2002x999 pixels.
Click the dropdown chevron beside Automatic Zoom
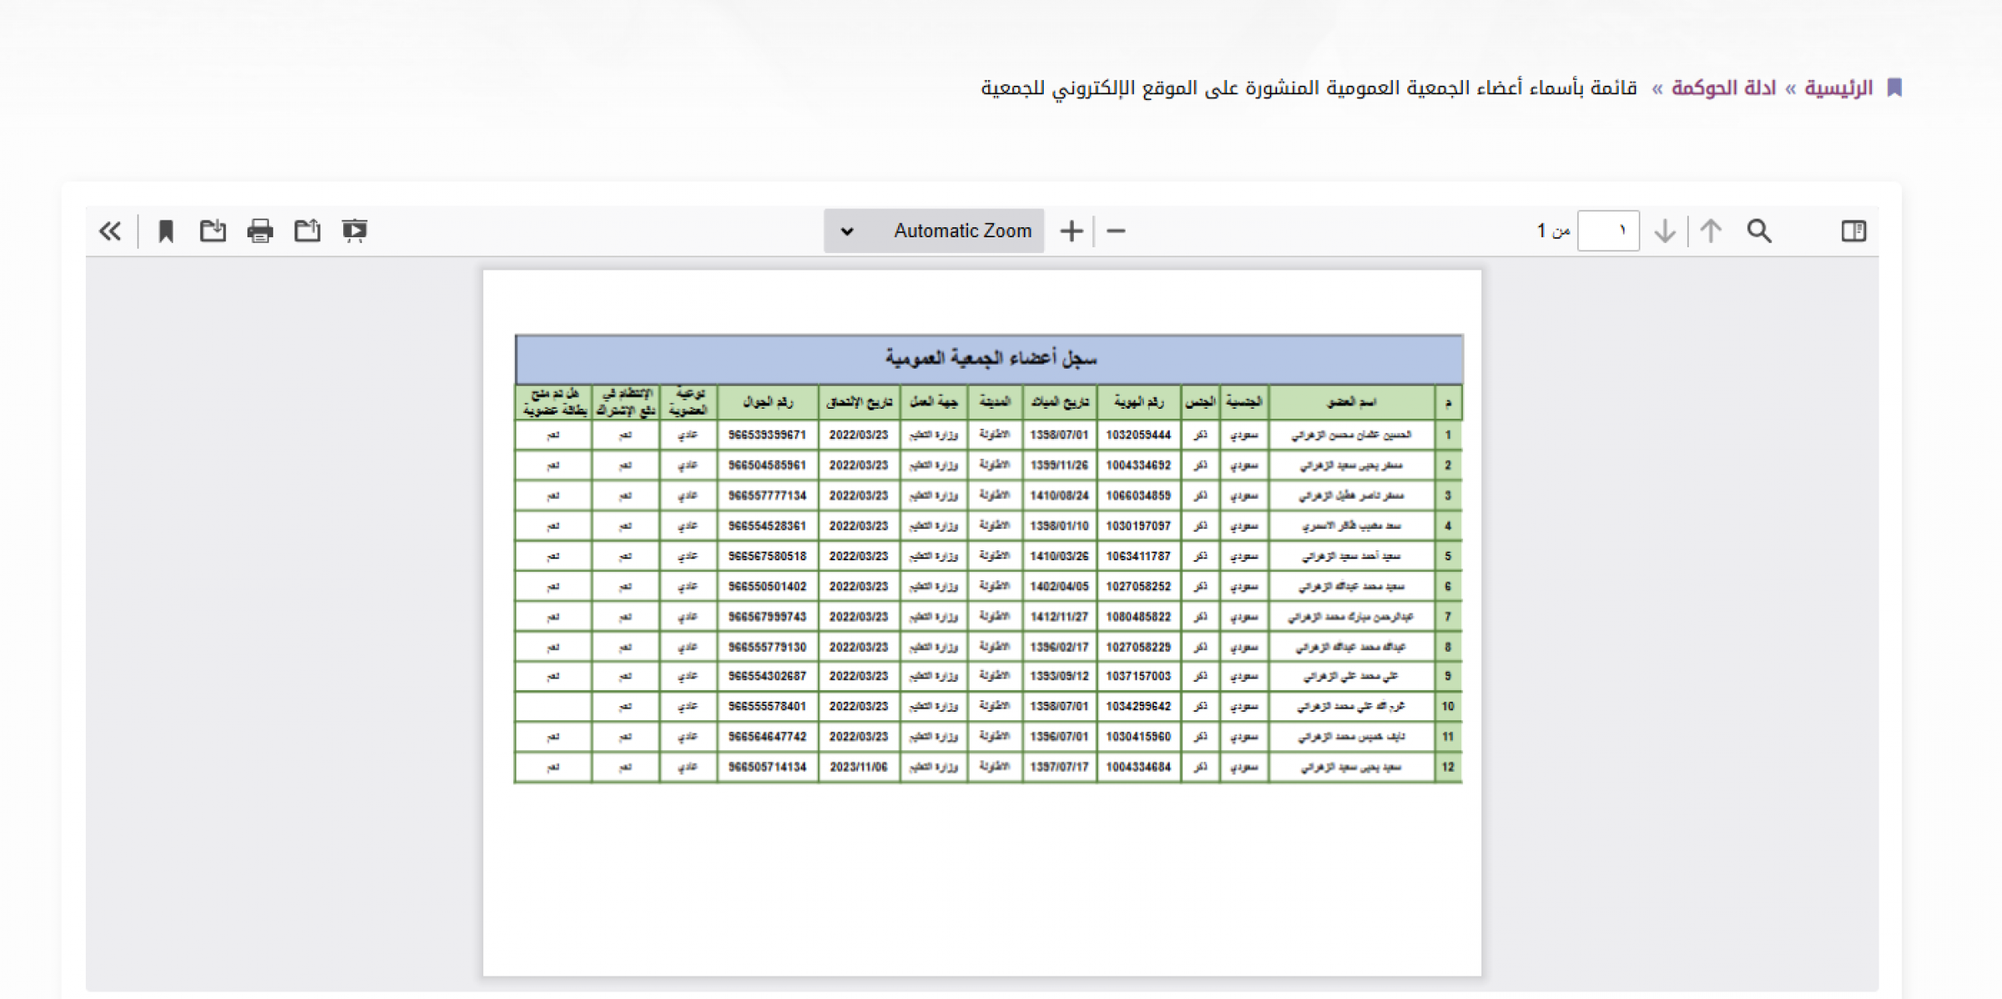[x=846, y=231]
